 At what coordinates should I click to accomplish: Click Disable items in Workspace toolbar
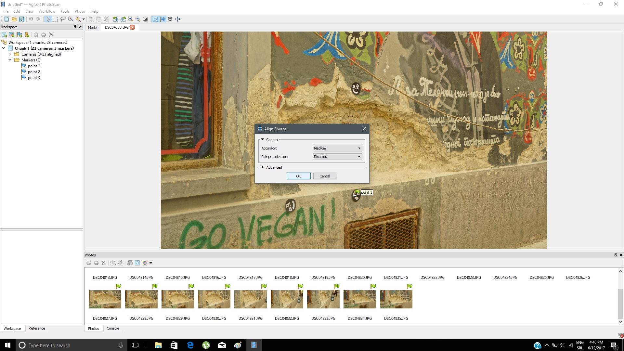[44, 35]
